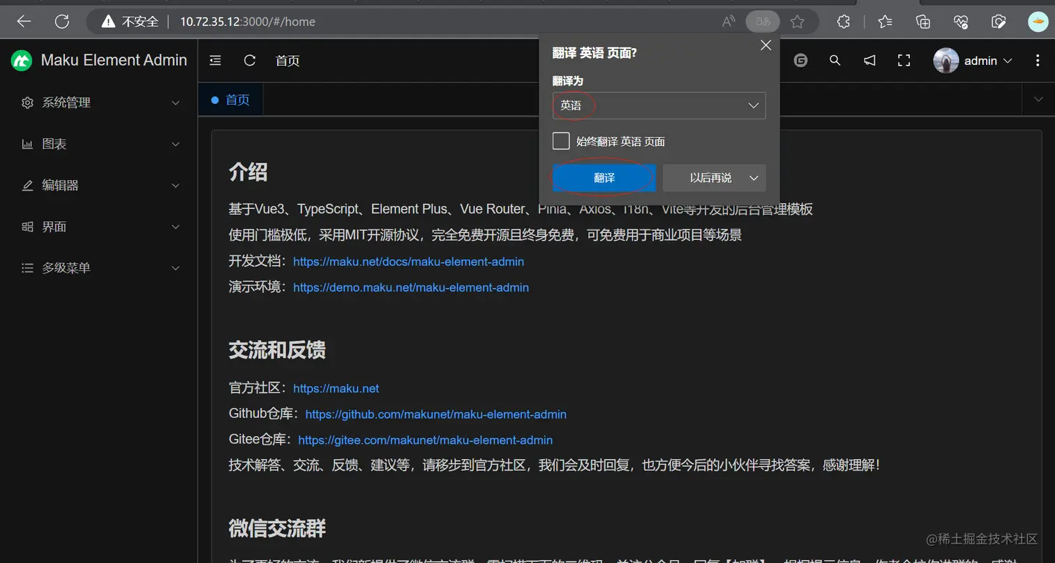Open the github.com/makunet repository link
This screenshot has height=563, width=1055.
pos(436,414)
